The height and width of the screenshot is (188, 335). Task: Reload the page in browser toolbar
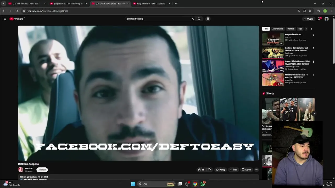pos(16,11)
